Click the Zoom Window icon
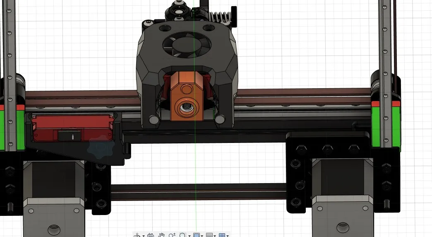 tap(182, 235)
